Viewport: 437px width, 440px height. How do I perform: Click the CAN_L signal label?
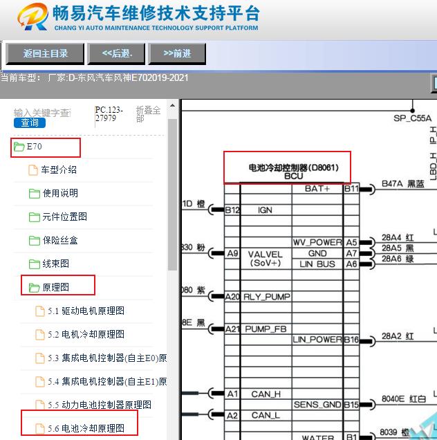click(x=266, y=416)
